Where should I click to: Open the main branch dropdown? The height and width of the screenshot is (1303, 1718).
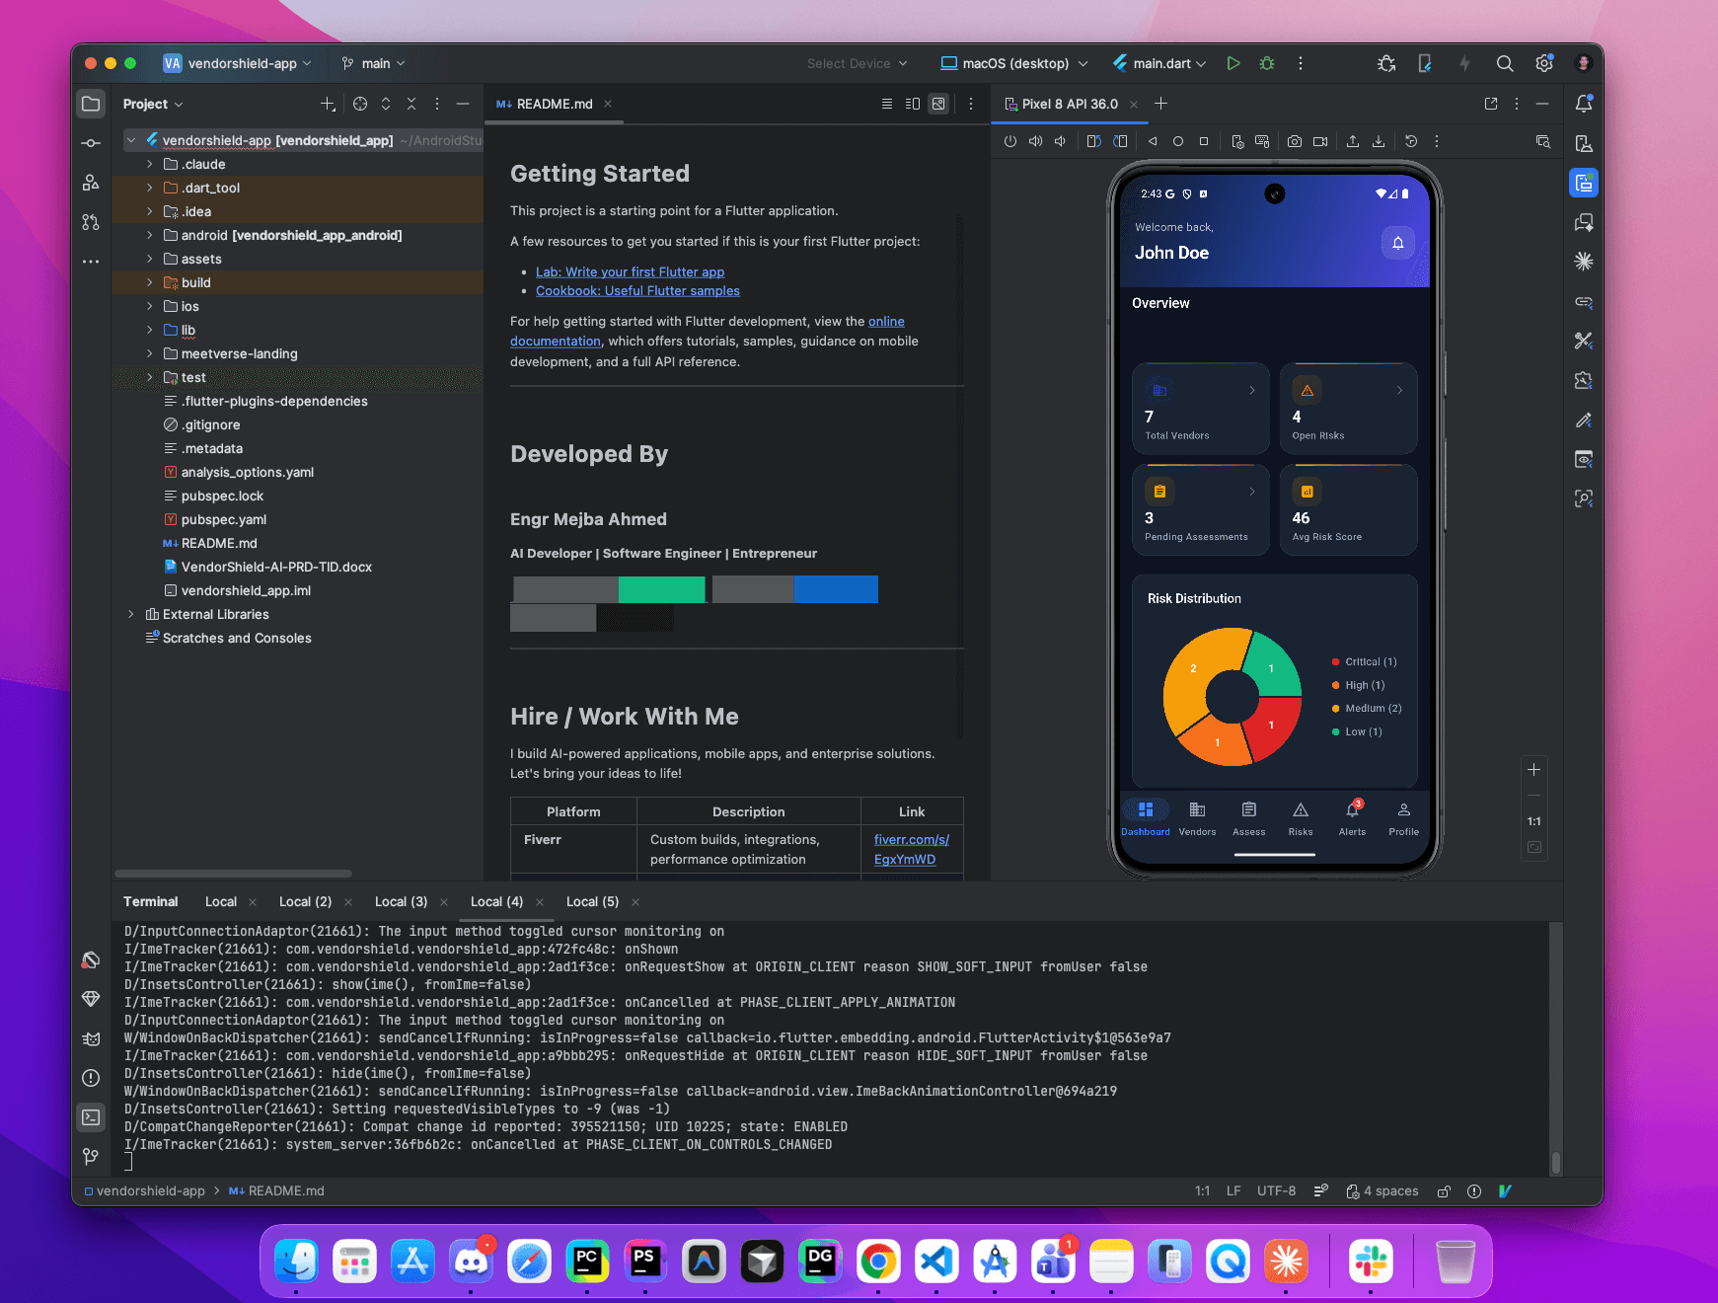point(374,63)
